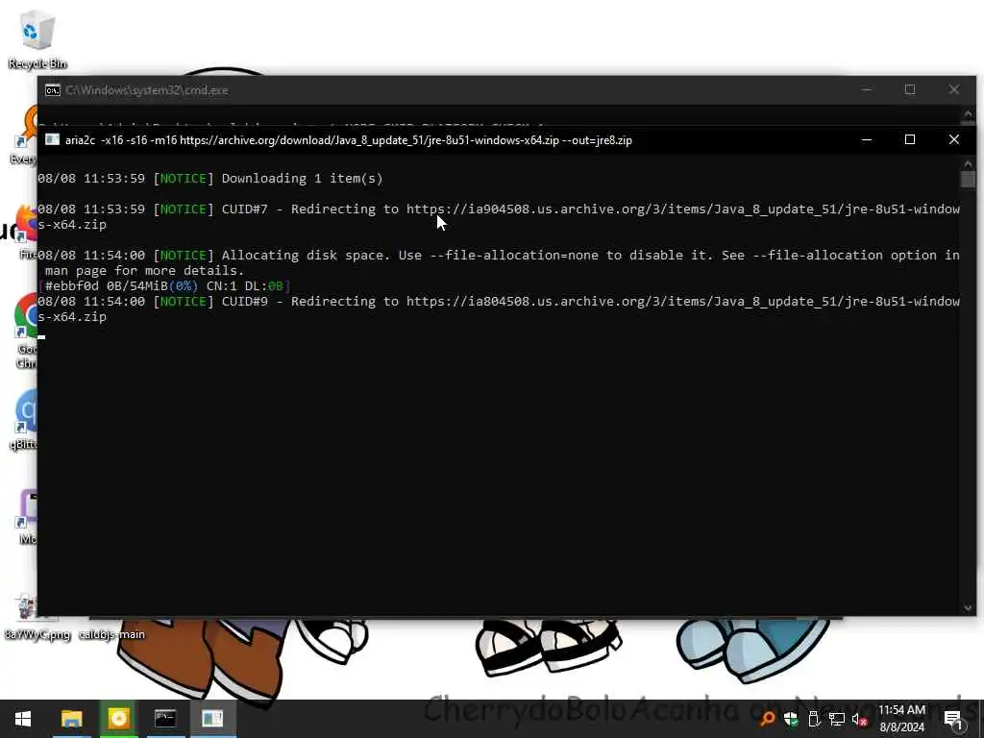Open the Firefox desktop shortcut
This screenshot has width=984, height=738.
coord(27,231)
